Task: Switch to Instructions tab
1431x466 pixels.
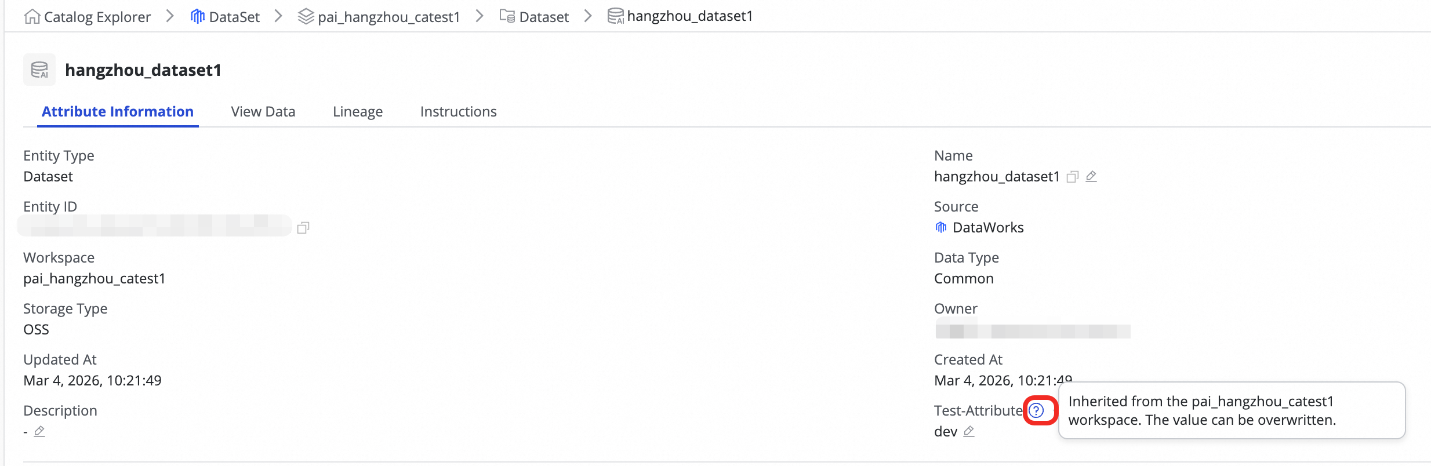Action: click(459, 111)
